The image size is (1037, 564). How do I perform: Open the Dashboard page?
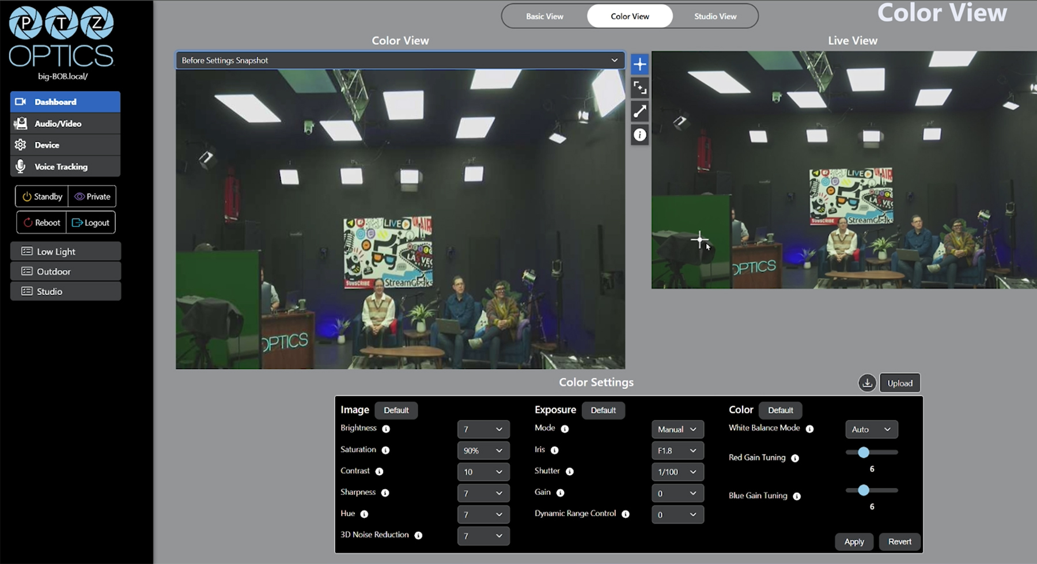pyautogui.click(x=65, y=102)
